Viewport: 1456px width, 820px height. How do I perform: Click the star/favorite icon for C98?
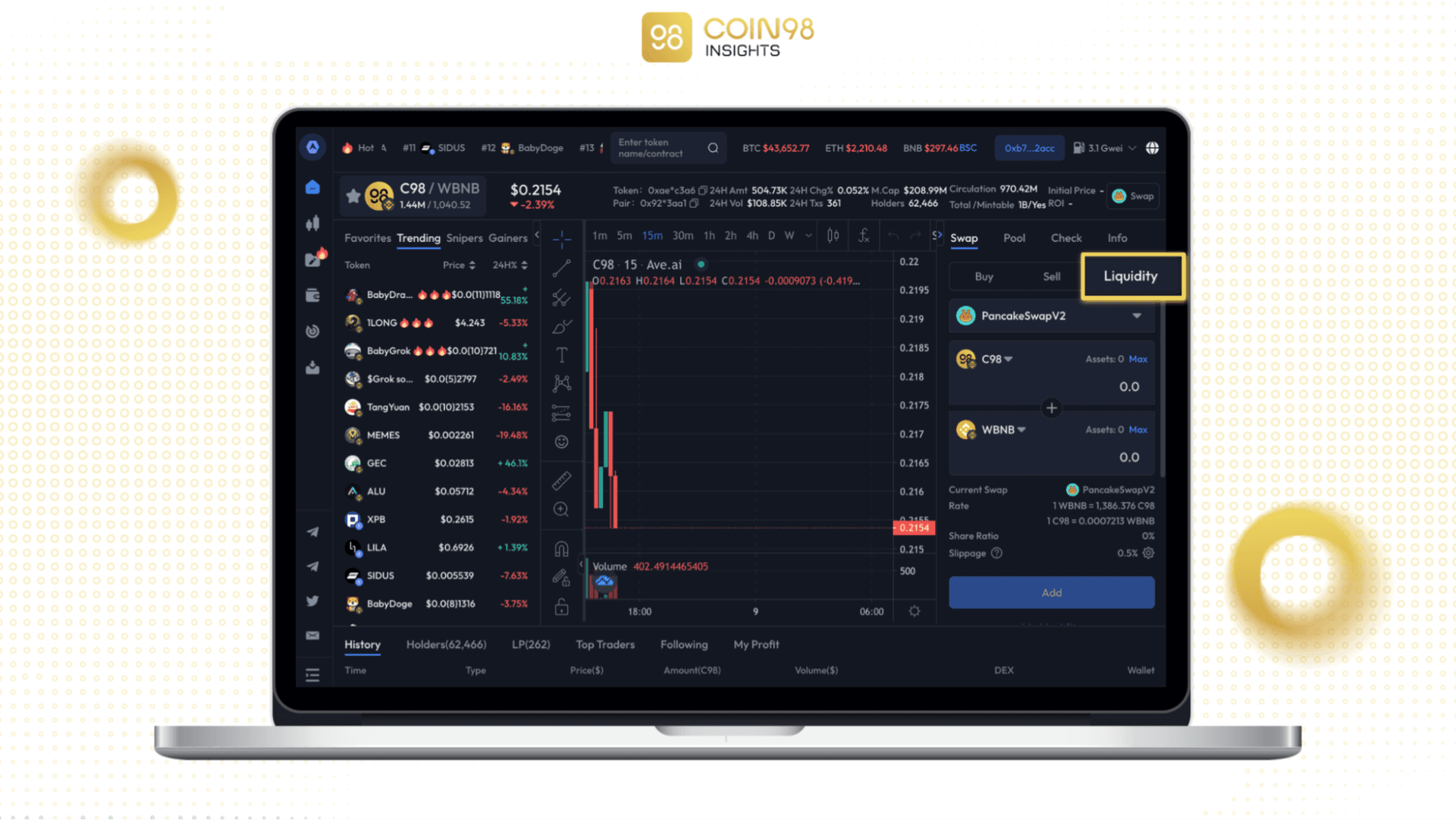[x=352, y=195]
